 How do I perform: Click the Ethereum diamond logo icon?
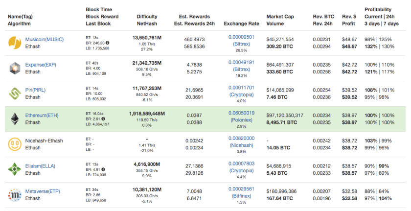coord(14,118)
